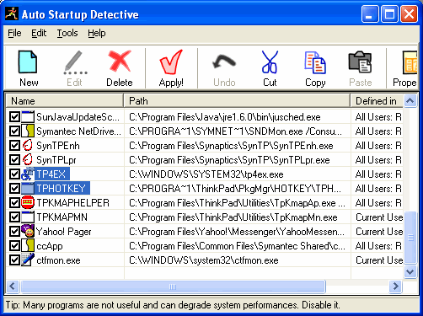Image resolution: width=423 pixels, height=316 pixels.
Task: Click the running man app icon in title bar
Action: point(12,13)
